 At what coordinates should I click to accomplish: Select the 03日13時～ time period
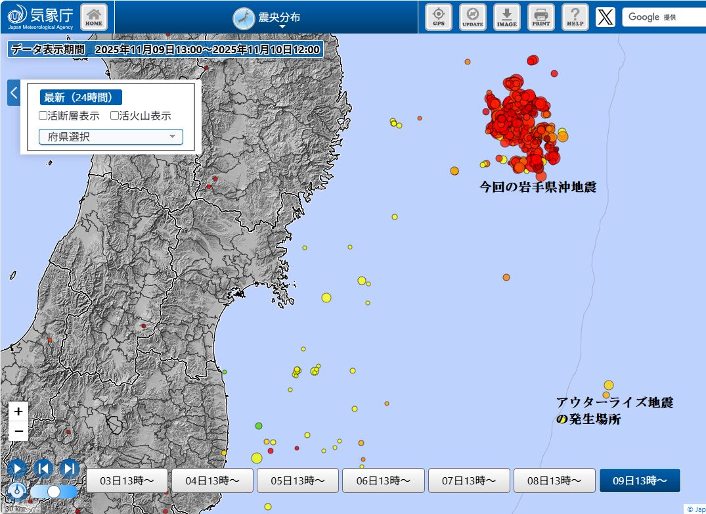(127, 480)
